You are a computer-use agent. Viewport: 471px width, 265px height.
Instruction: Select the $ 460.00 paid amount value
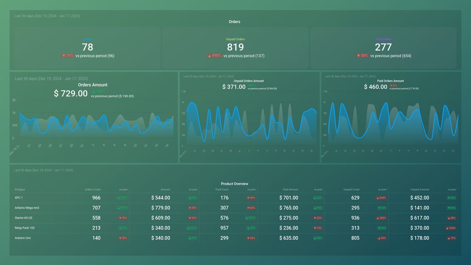[375, 87]
